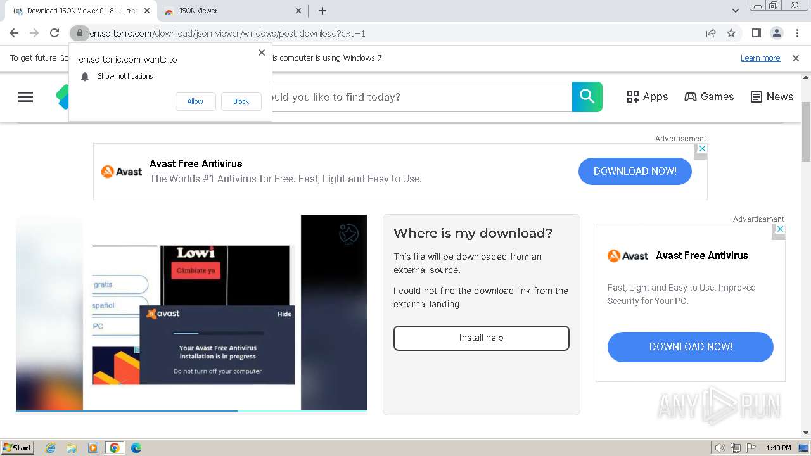The height and width of the screenshot is (456, 811).
Task: Click DOWNLOAD NOW in sidebar Avast ad
Action: tap(691, 346)
